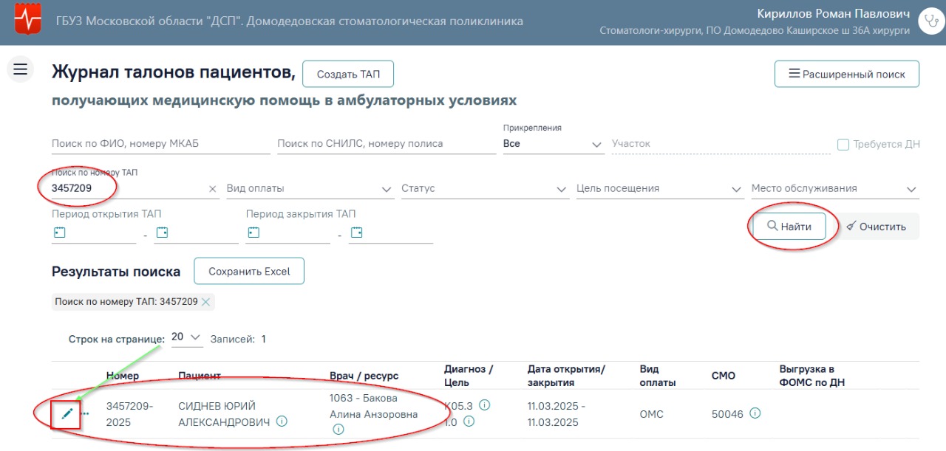The image size is (946, 451).
Task: Show info icon under doctor Бакова Алина Анзоровна
Action: click(338, 430)
